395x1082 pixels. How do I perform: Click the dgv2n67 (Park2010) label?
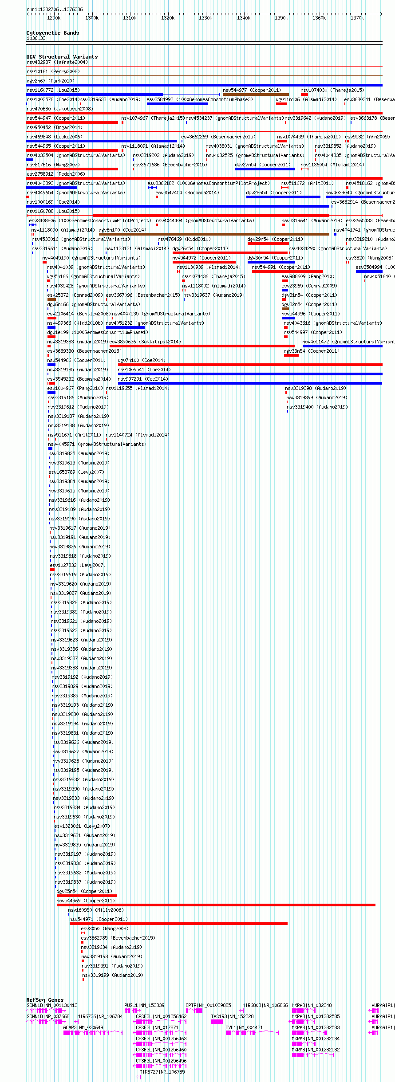[51, 81]
